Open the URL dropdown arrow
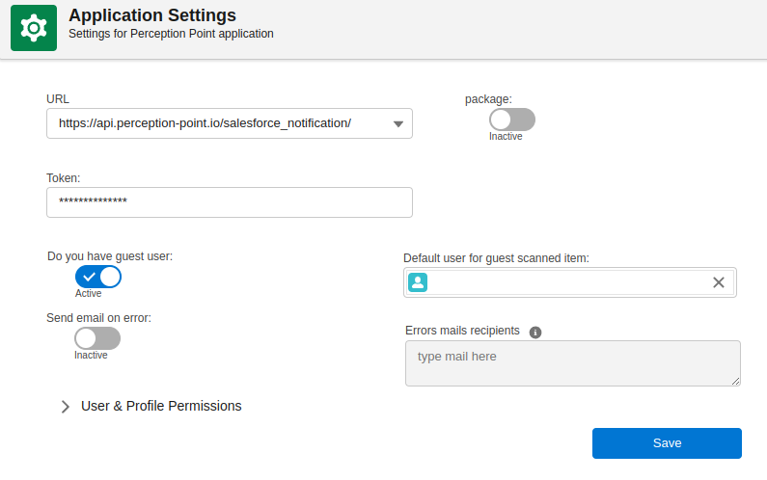Viewport: 767px width, 480px height. [398, 123]
